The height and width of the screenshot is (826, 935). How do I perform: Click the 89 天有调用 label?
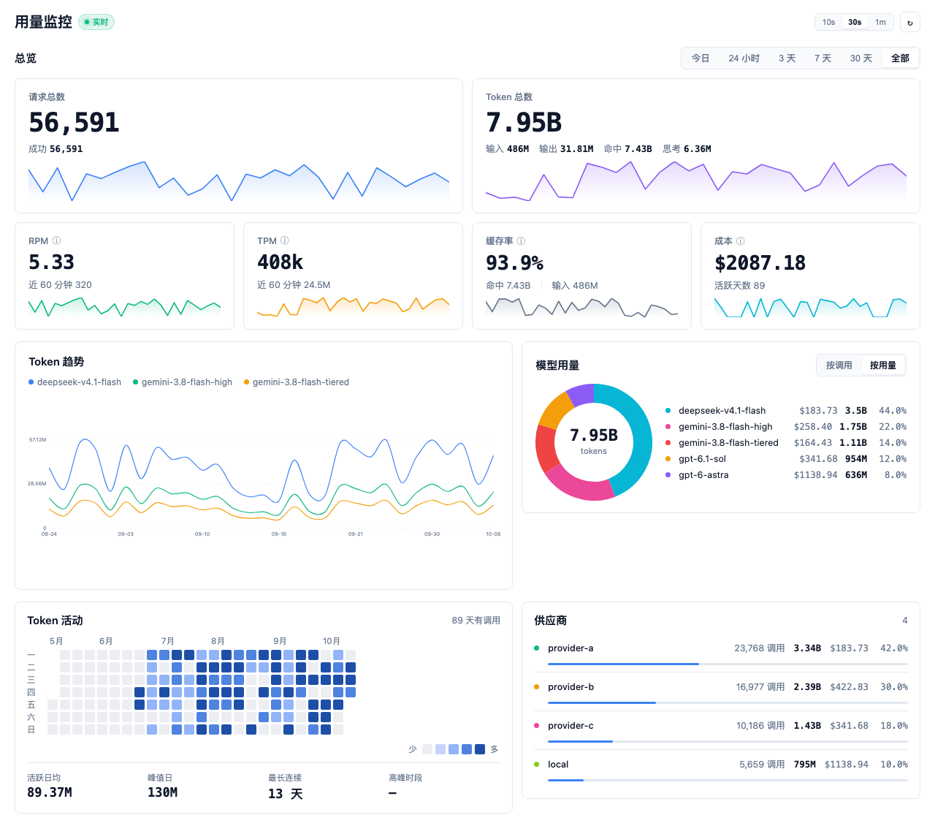pyautogui.click(x=476, y=621)
